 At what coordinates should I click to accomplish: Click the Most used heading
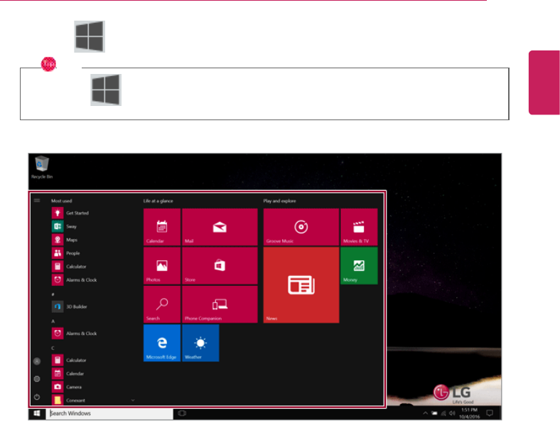point(61,201)
